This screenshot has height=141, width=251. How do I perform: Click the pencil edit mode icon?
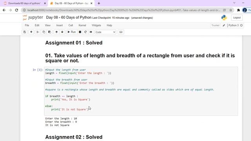[x=224, y=25]
